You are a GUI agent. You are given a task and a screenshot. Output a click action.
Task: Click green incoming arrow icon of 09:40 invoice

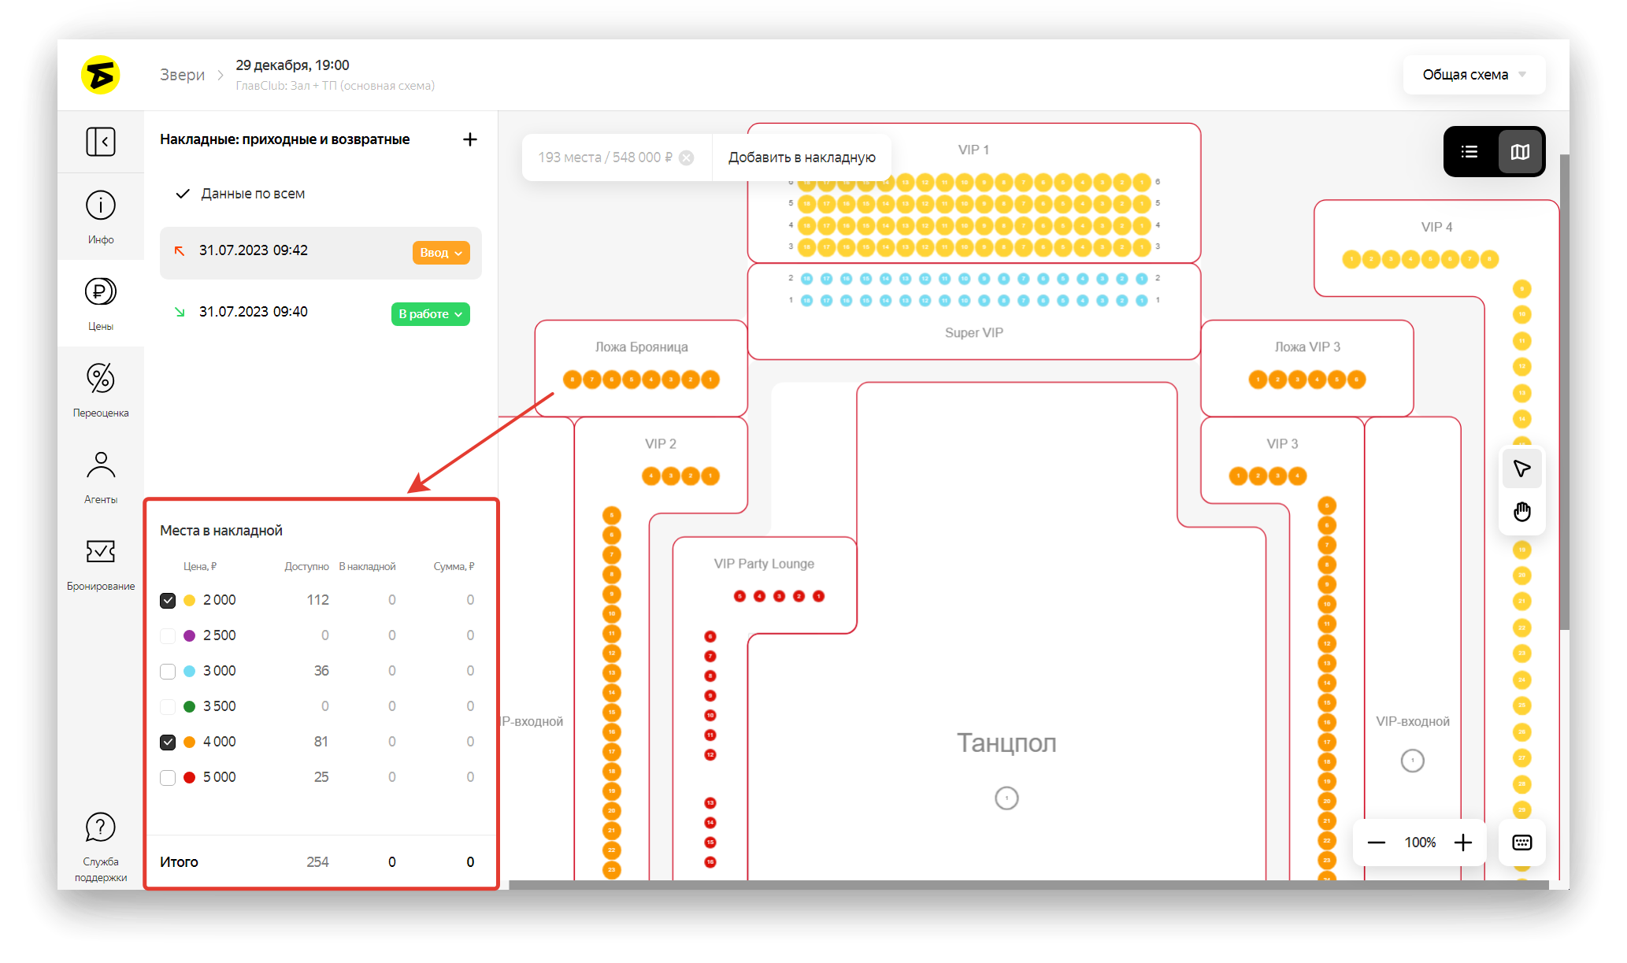tap(180, 313)
